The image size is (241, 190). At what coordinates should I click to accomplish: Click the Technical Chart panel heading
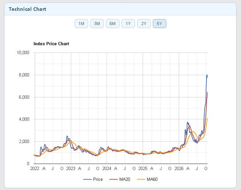point(27,9)
